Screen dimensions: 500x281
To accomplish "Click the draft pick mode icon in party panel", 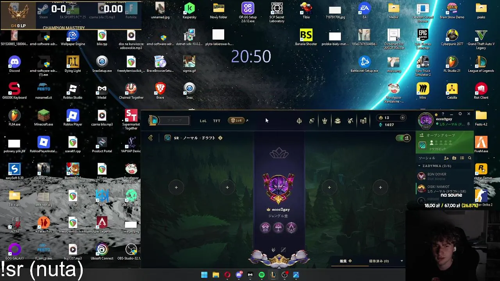I will (x=422, y=145).
